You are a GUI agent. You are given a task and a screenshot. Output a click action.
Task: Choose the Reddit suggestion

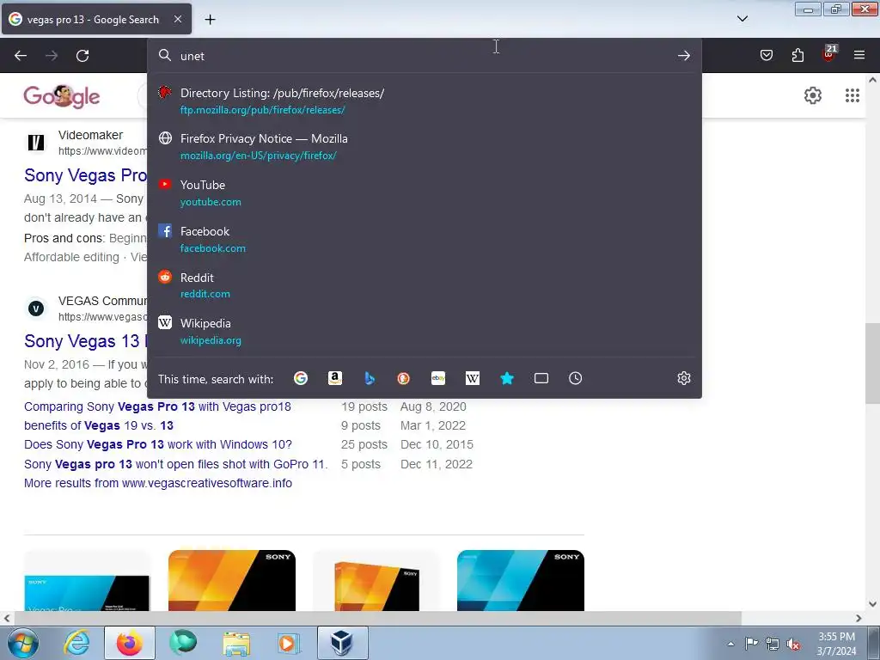coord(425,285)
